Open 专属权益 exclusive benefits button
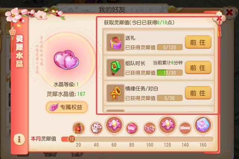 click(66, 107)
